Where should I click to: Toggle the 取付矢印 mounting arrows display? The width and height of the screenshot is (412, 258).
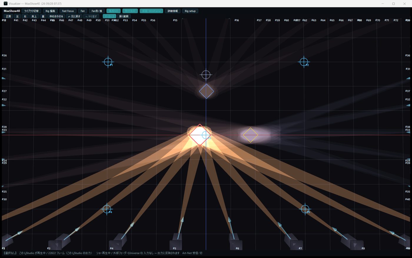pos(130,11)
